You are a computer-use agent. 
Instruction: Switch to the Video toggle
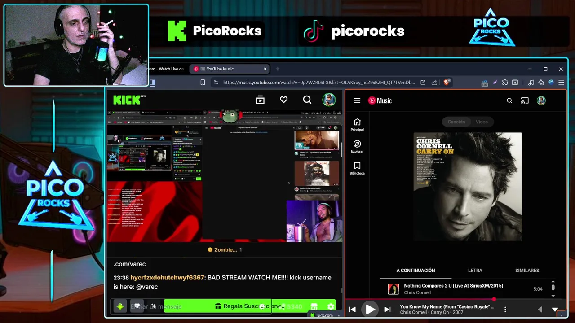click(482, 122)
